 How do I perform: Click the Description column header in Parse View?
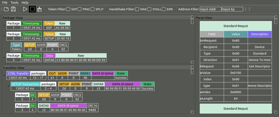[260, 34]
